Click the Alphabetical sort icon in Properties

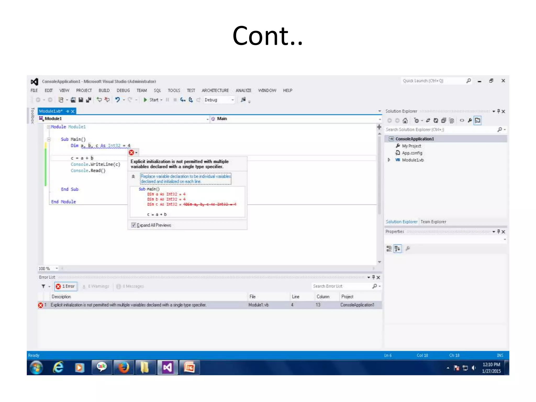pyautogui.click(x=397, y=249)
